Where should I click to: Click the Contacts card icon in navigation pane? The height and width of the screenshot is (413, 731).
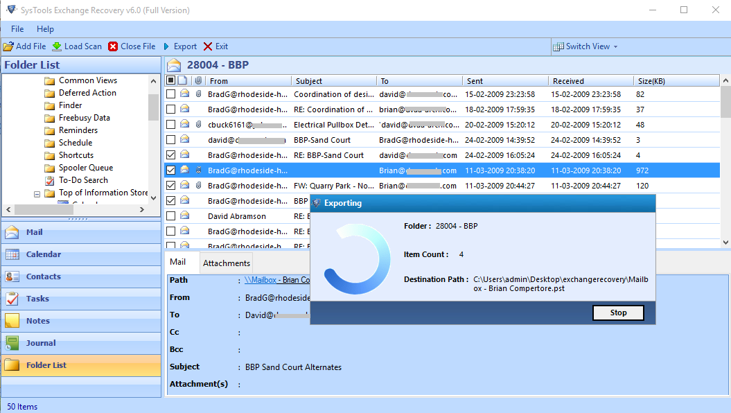tap(12, 276)
